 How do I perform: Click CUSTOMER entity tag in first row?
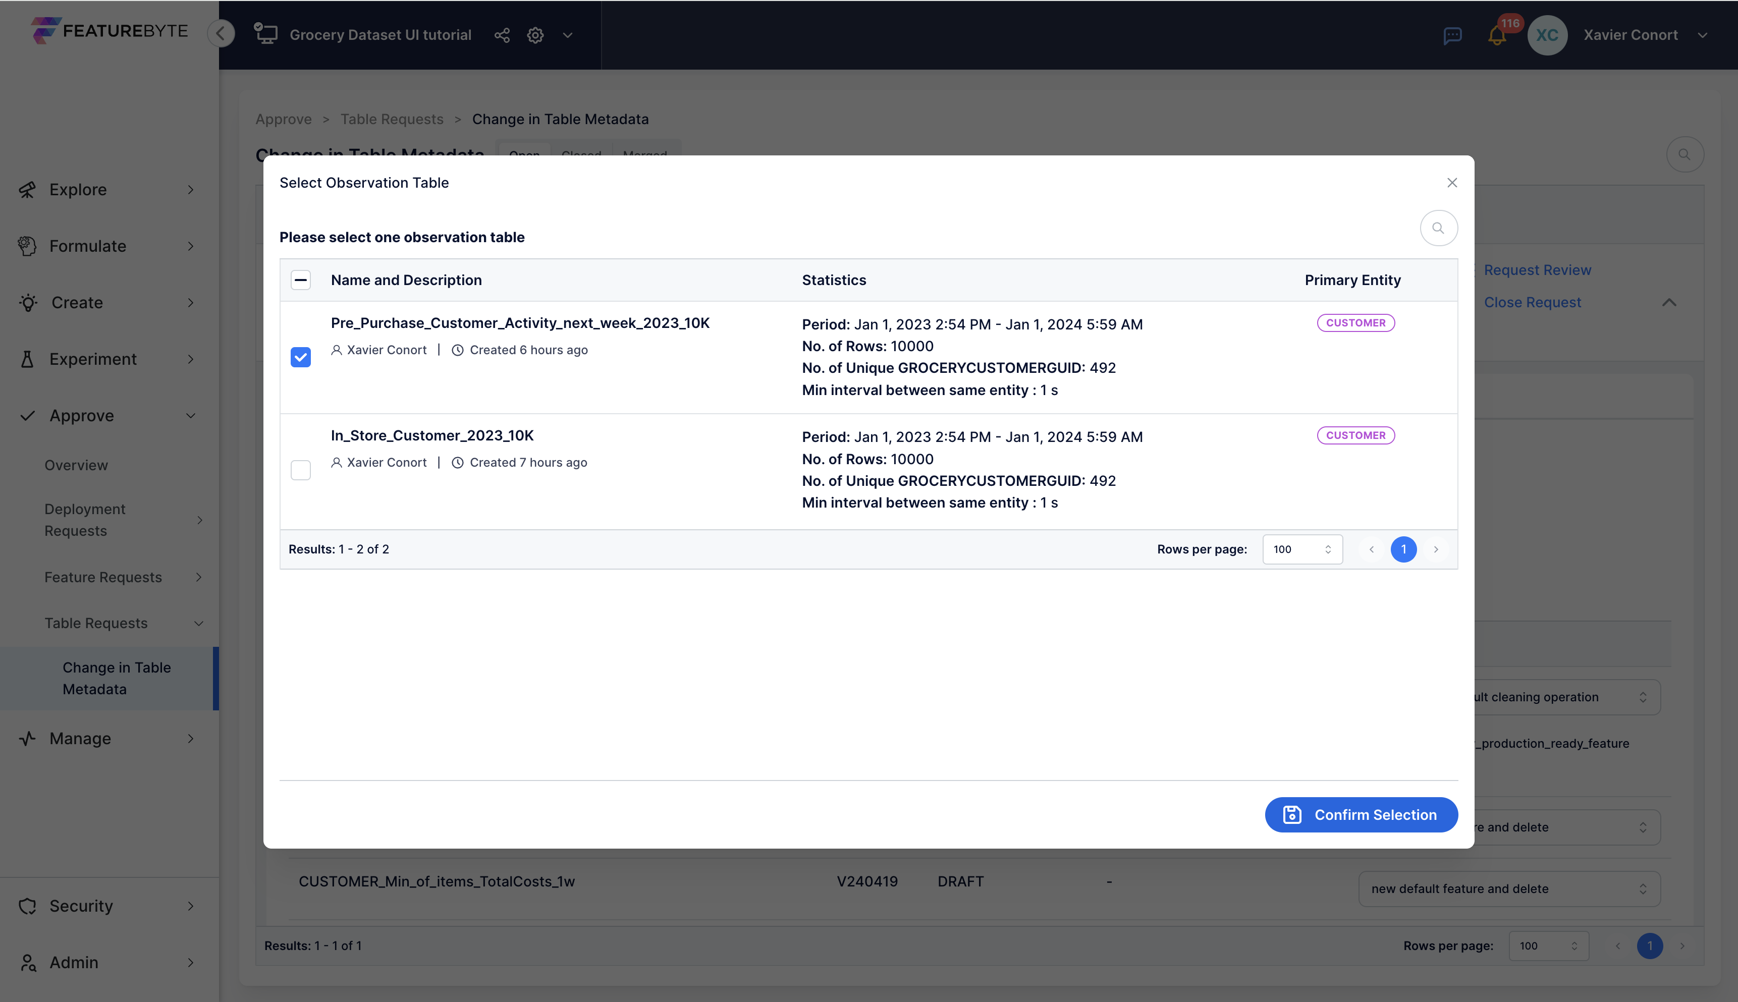(1355, 323)
